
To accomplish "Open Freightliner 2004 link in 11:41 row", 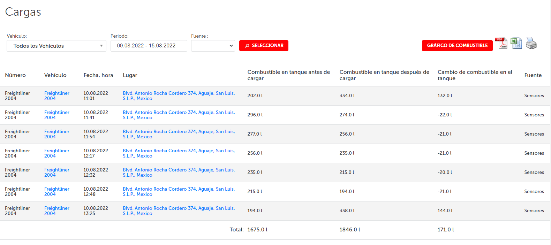I will tap(57, 115).
